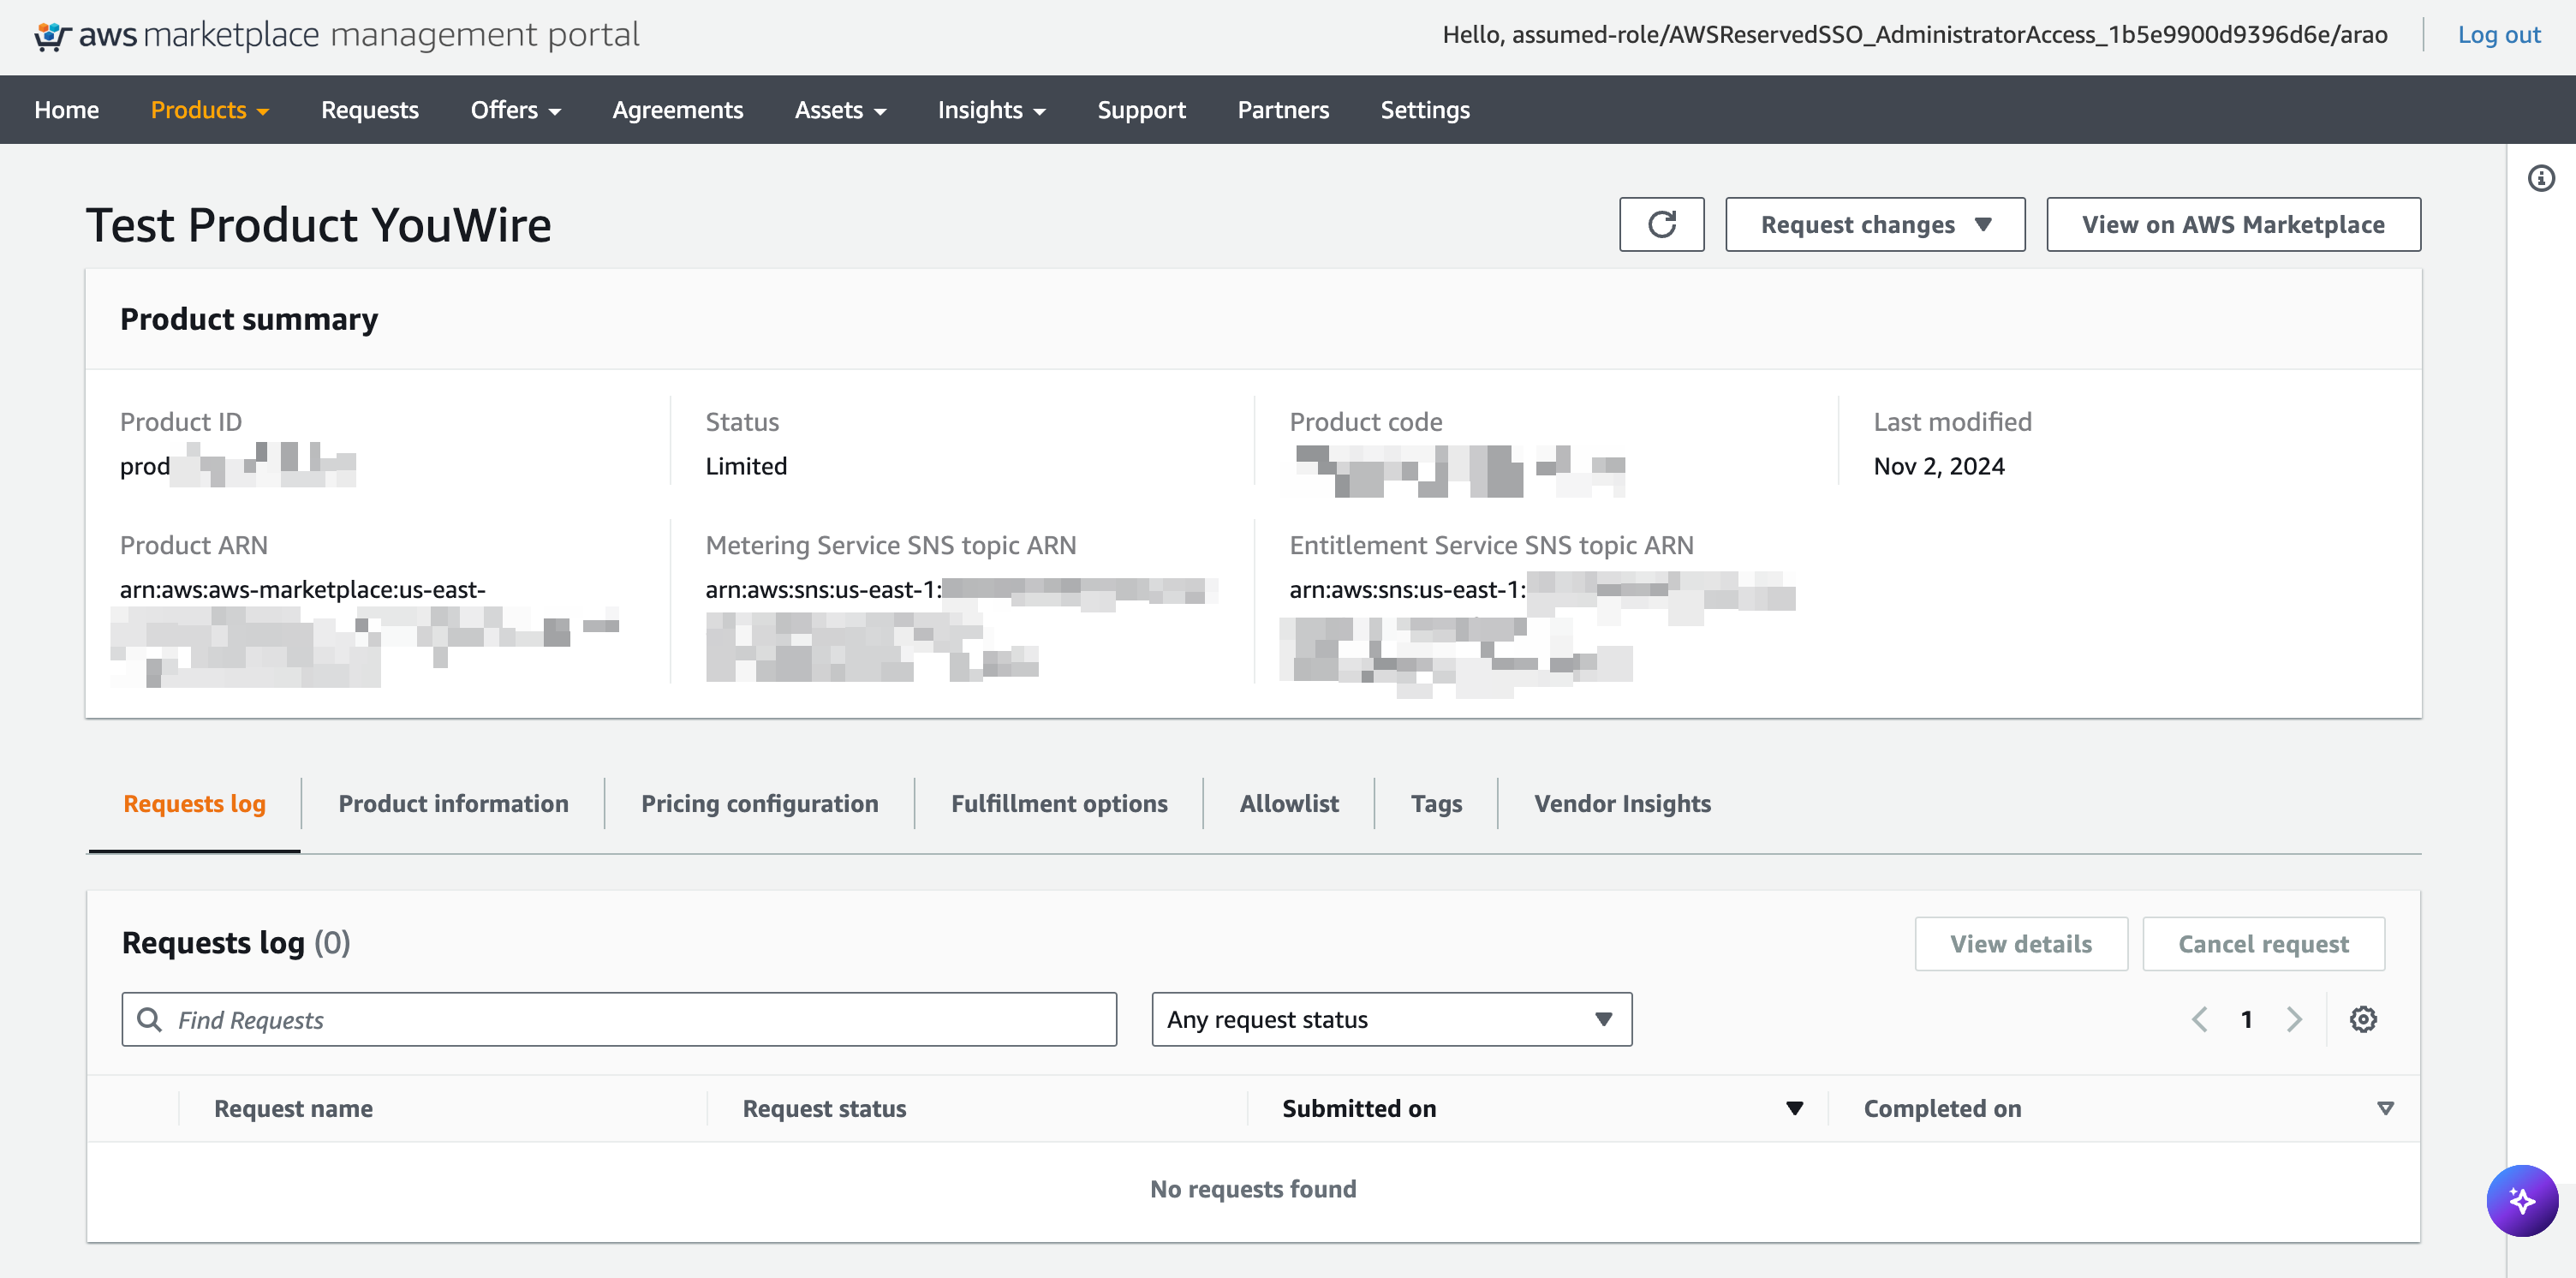
Task: Switch to the Allowlist tab
Action: pyautogui.click(x=1288, y=804)
